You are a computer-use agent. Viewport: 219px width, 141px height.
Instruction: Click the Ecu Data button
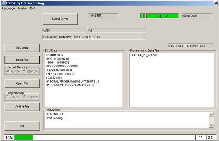click(x=22, y=48)
